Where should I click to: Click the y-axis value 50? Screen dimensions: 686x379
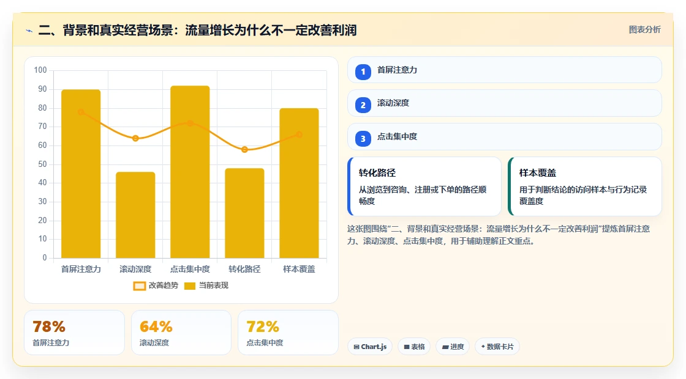coord(42,164)
